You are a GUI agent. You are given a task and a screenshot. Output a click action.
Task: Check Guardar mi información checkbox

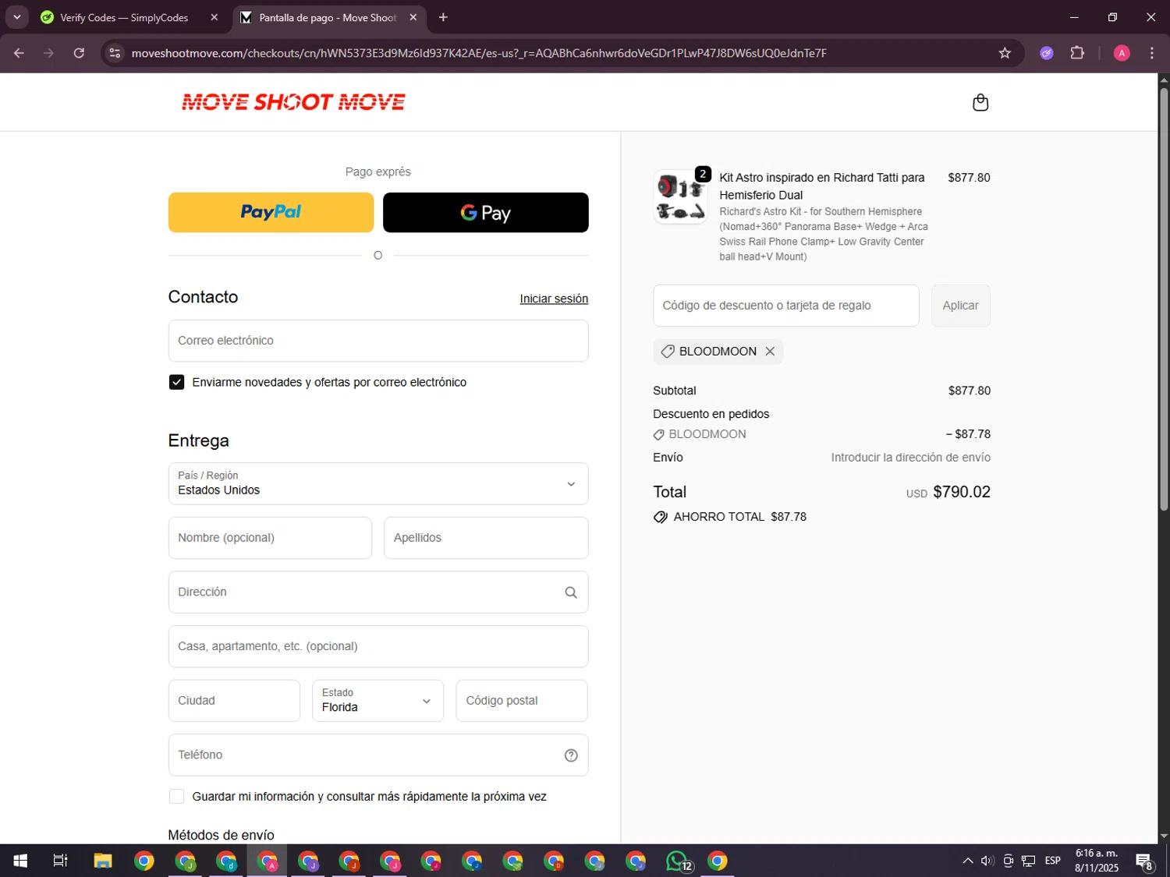(x=177, y=797)
